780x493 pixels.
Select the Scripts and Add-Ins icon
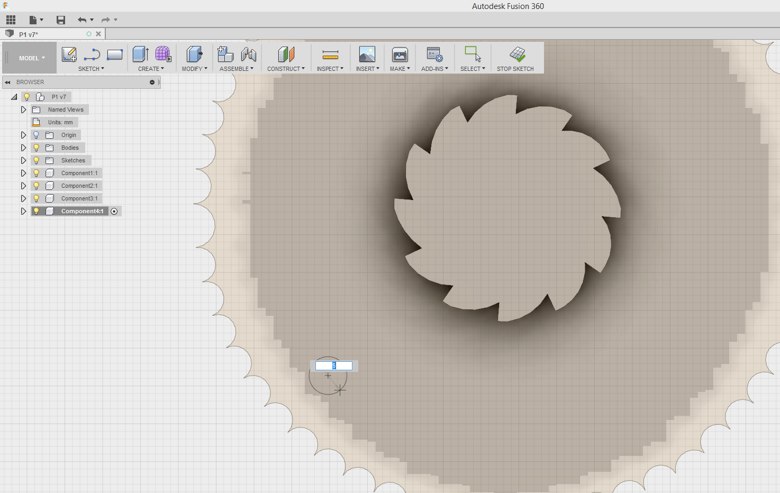click(435, 54)
